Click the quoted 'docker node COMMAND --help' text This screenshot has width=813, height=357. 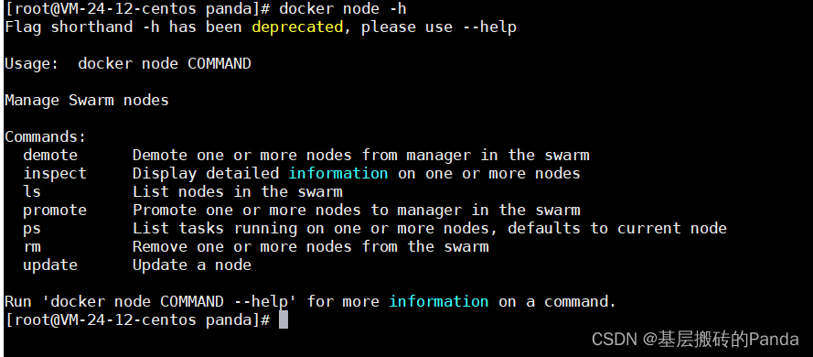tap(151, 301)
